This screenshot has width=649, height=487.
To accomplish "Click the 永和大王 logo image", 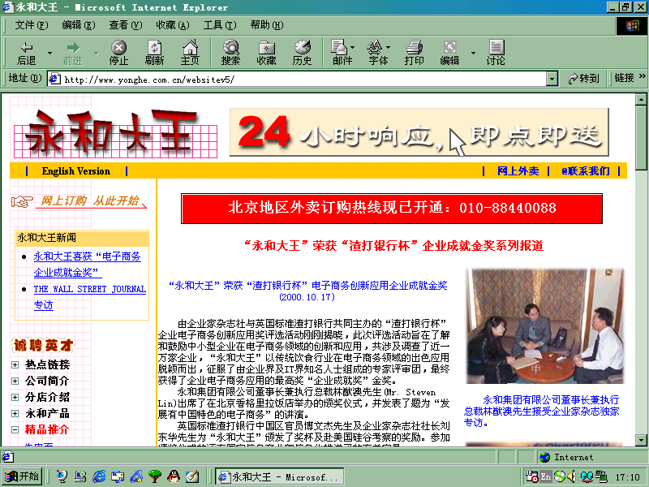I will coord(115,134).
